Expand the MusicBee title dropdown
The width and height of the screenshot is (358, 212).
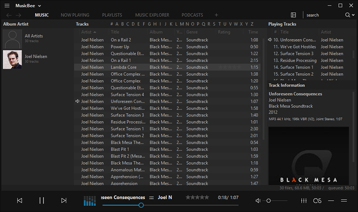point(39,6)
